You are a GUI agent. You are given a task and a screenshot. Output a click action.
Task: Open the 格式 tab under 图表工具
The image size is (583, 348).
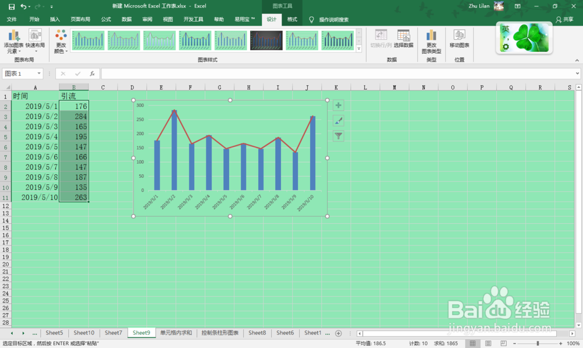[291, 19]
